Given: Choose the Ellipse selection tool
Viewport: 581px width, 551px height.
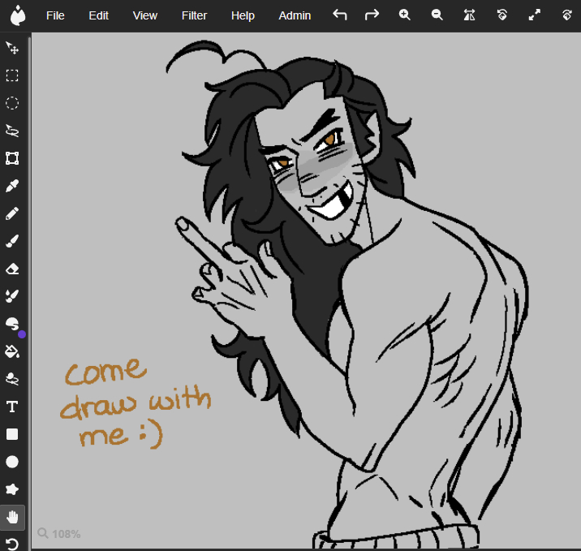Looking at the screenshot, I should [x=12, y=103].
